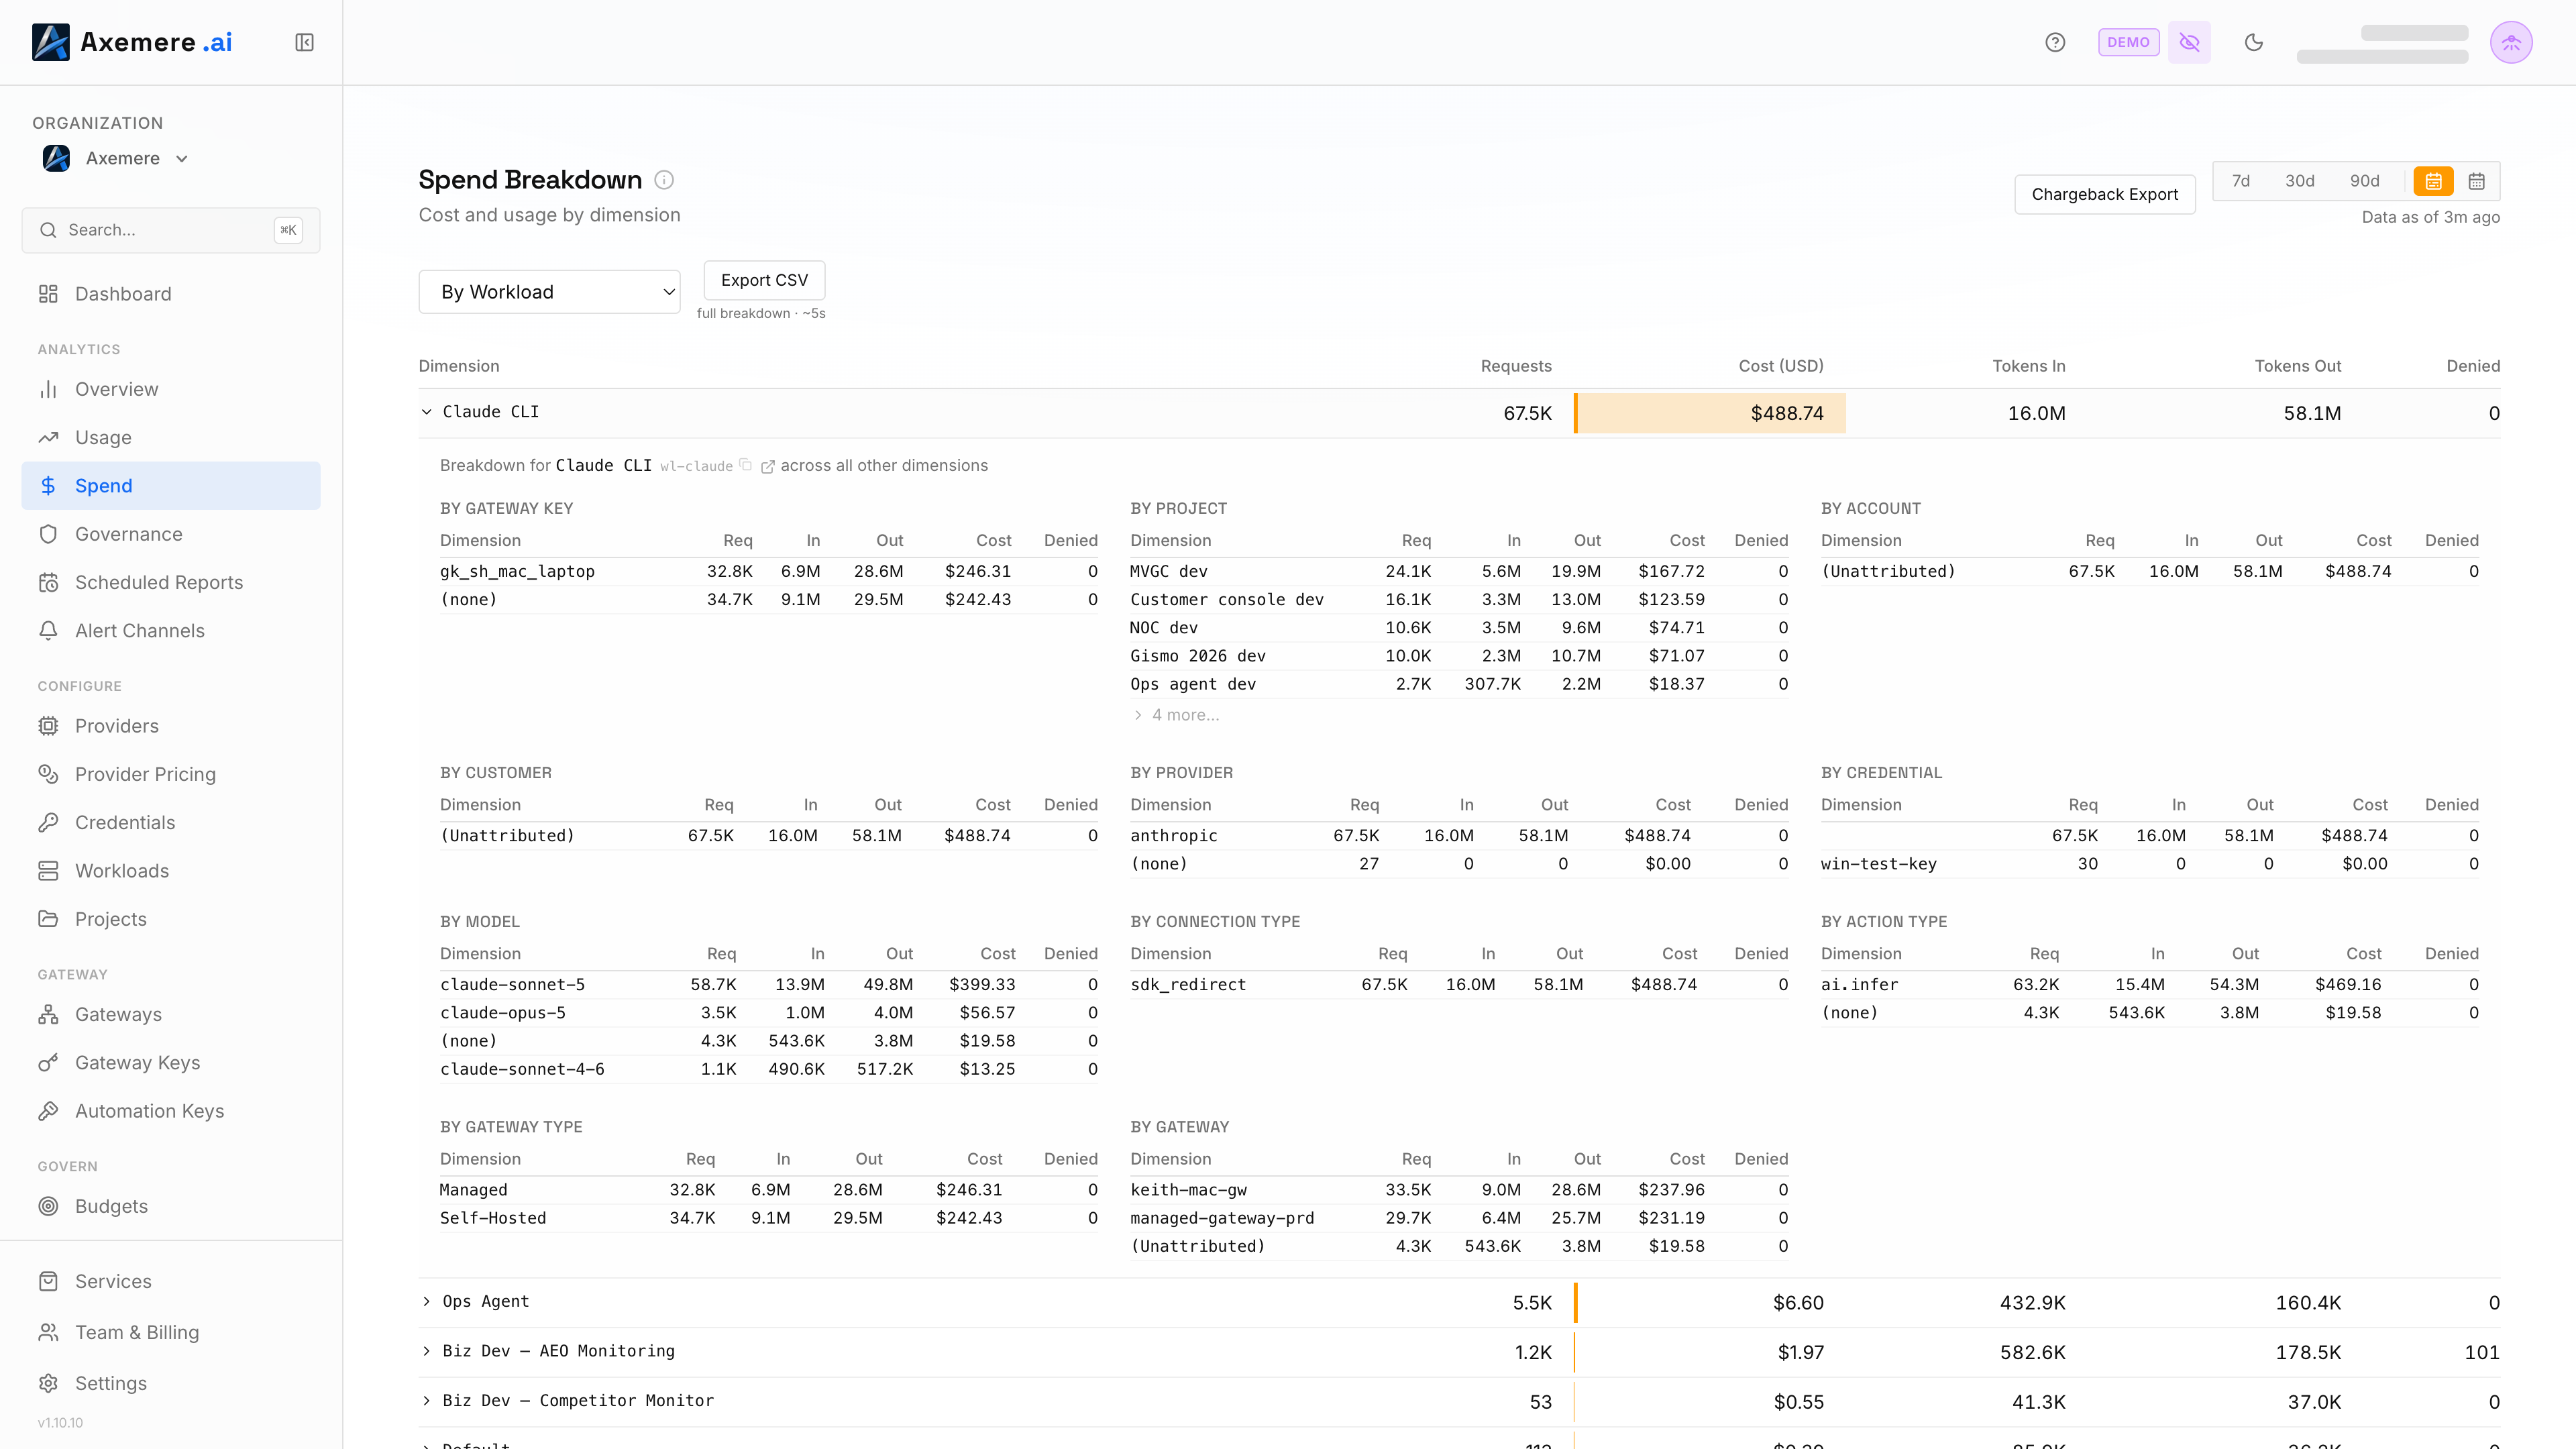Open the help question mark icon
The height and width of the screenshot is (1449, 2576).
coord(2055,42)
